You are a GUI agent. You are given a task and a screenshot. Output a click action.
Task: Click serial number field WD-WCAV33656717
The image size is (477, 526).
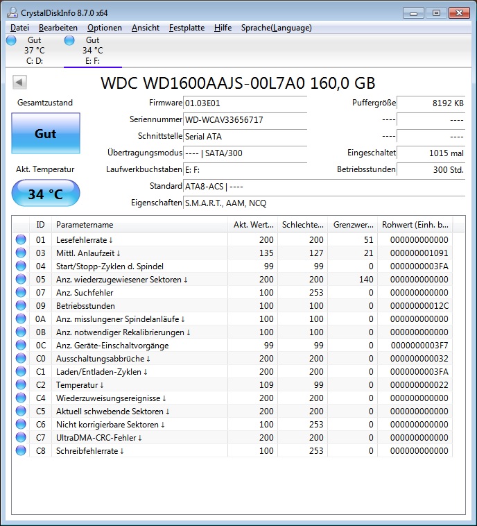[x=245, y=120]
